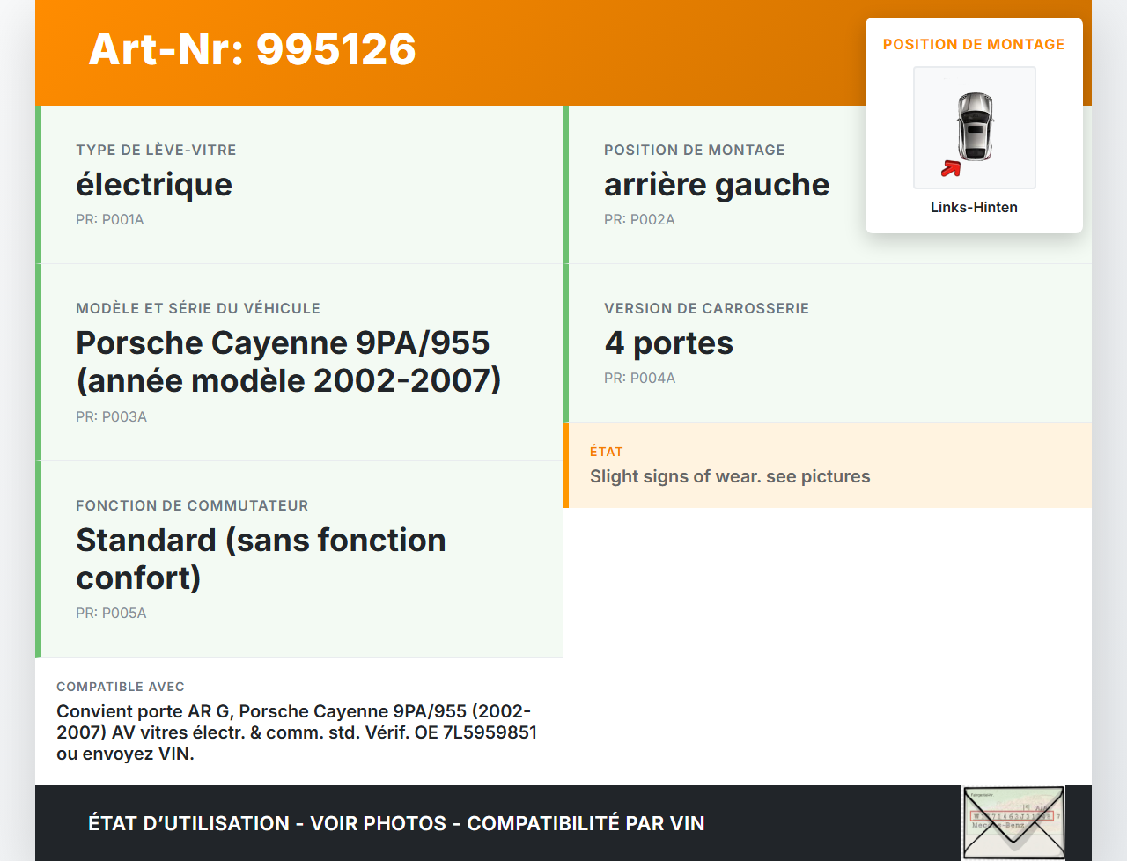
Task: Click the 'Slight signs of wear' condition text
Action: (x=730, y=476)
